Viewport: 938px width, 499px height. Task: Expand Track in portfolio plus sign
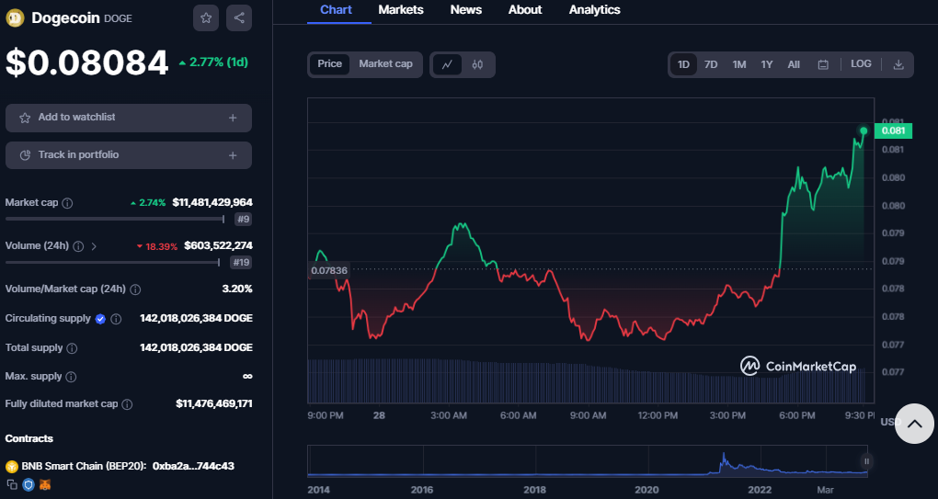[233, 155]
